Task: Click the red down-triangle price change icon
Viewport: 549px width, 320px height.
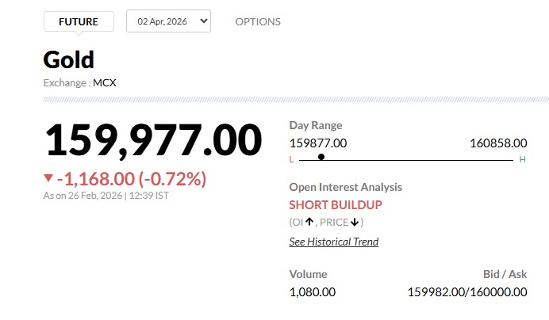Action: click(x=48, y=178)
